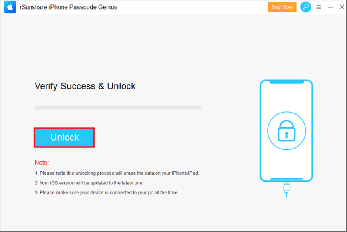Open the key-shaped registration icon

[x=305, y=7]
